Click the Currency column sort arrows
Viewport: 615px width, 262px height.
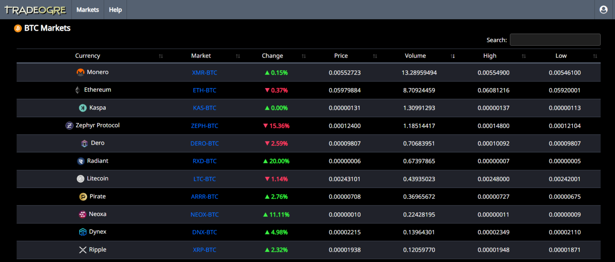pyautogui.click(x=161, y=56)
